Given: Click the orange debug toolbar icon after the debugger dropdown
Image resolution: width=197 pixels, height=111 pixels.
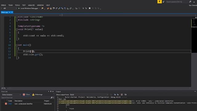Looking at the screenshot, I should 48,8.
